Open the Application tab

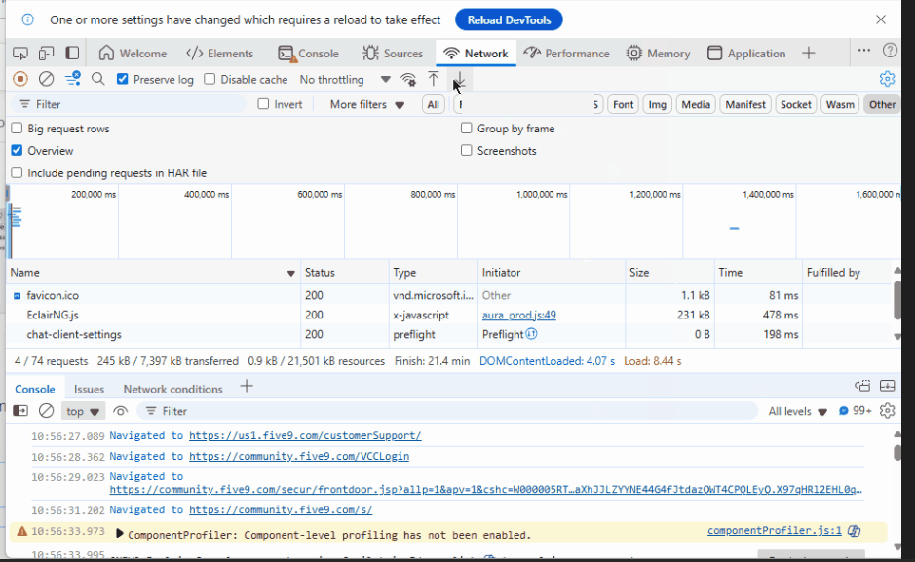tap(746, 53)
